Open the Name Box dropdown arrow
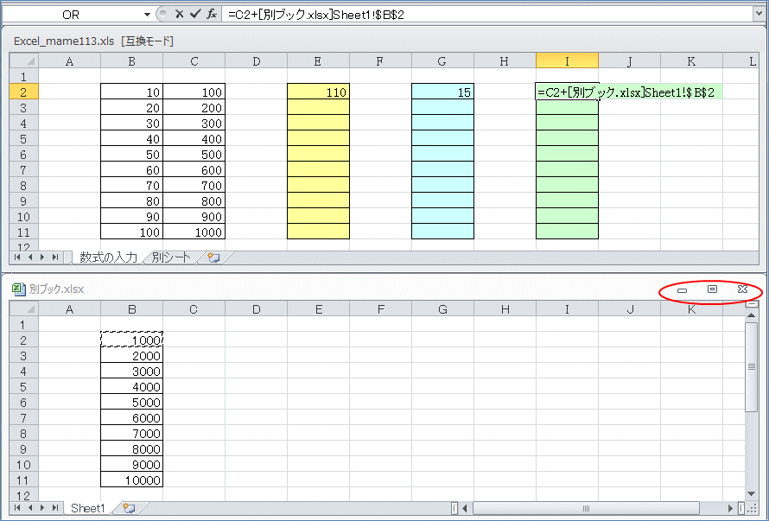This screenshot has height=521, width=769. [x=147, y=15]
